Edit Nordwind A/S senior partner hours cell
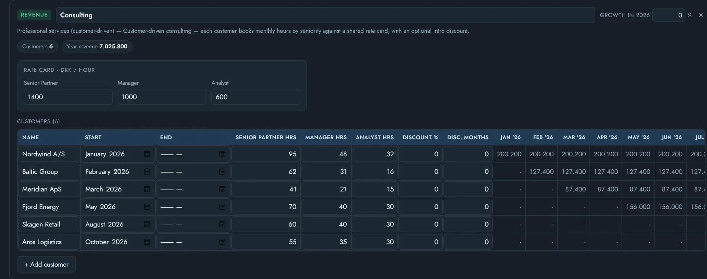 [266, 154]
